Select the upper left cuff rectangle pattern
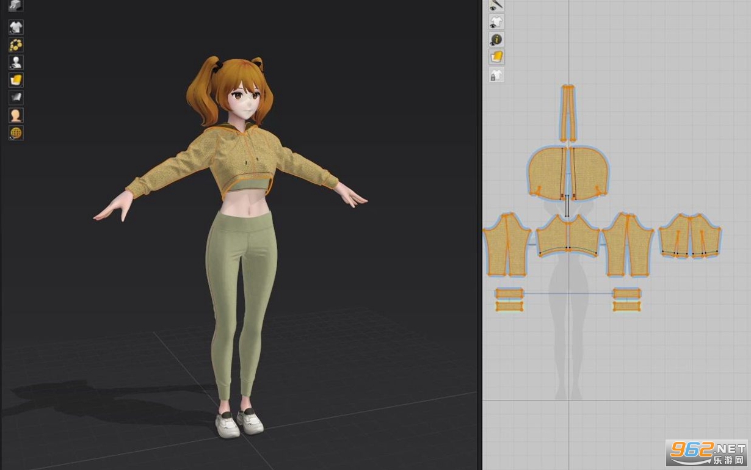 pos(509,294)
